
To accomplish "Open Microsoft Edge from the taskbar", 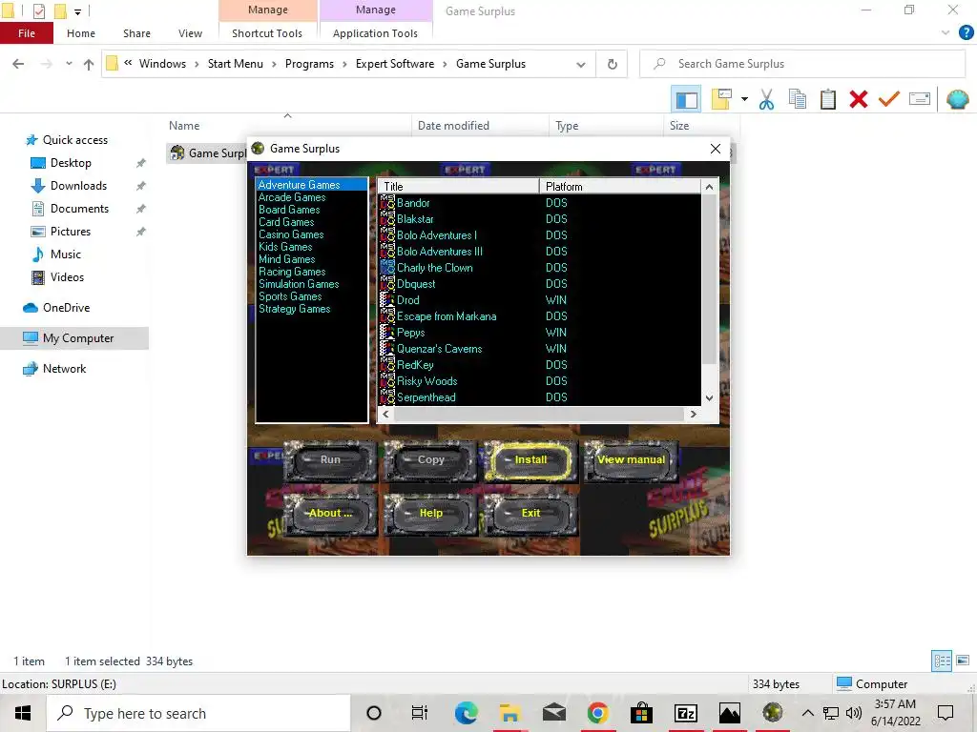I will pyautogui.click(x=466, y=713).
